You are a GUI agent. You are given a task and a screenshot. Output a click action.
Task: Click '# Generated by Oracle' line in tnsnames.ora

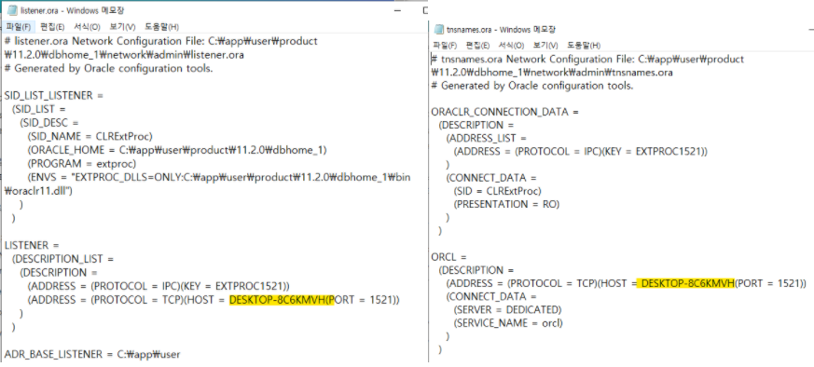coord(532,86)
